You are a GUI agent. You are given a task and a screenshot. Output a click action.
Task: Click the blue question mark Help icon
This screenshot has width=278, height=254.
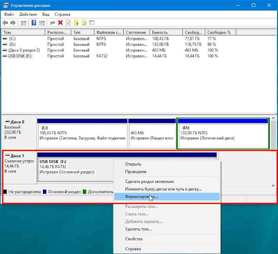[34, 23]
